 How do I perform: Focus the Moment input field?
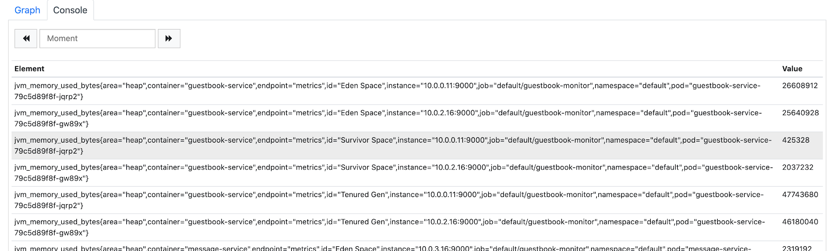[97, 38]
